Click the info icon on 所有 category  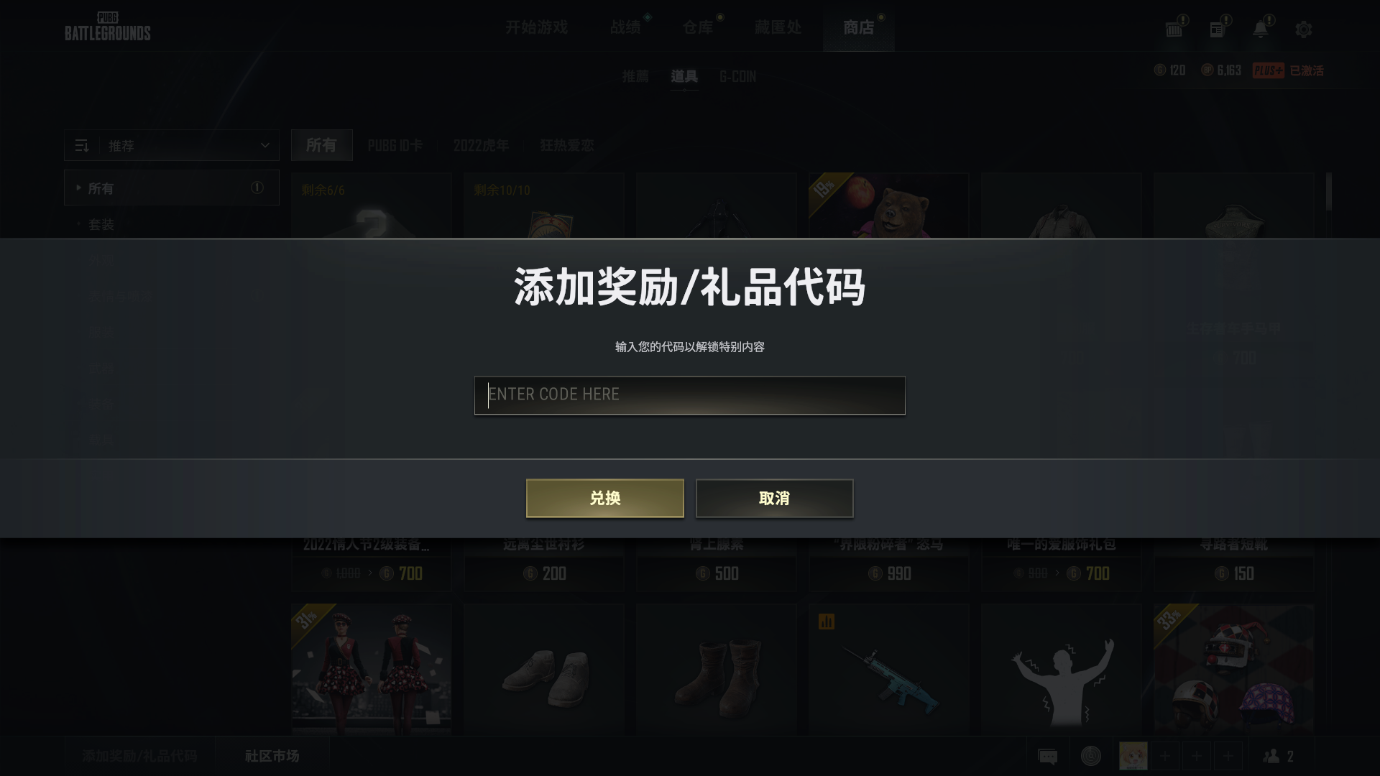pos(257,188)
